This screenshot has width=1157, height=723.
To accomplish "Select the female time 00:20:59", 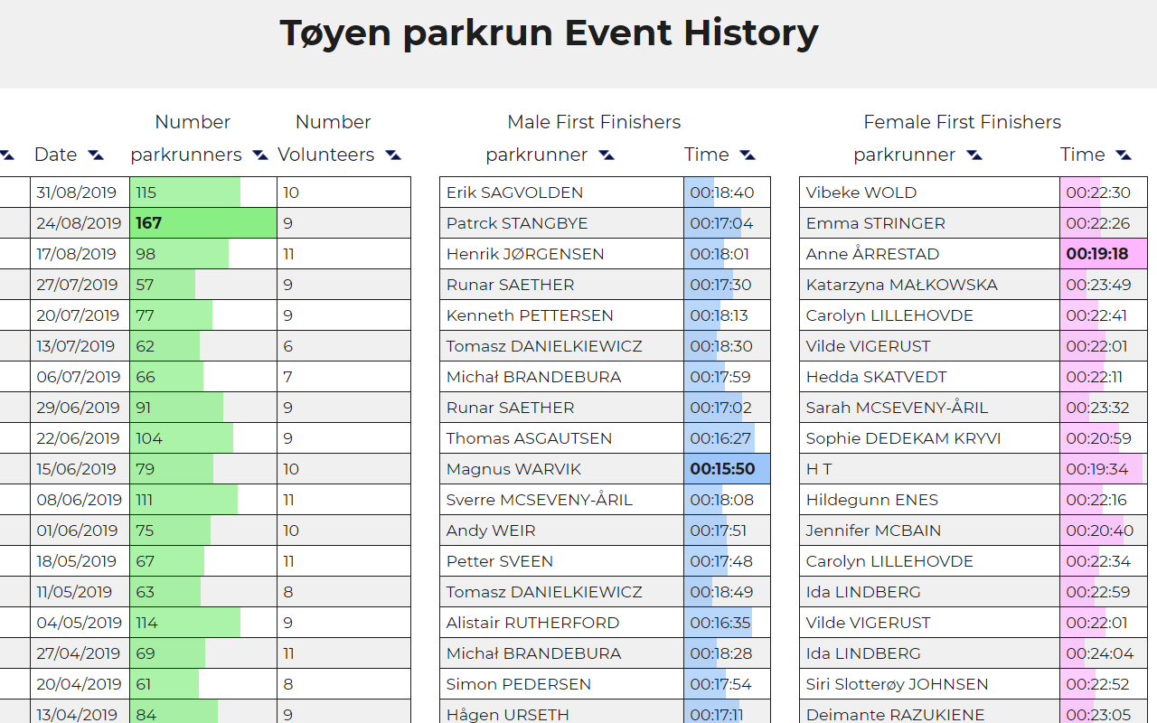I will (x=1104, y=438).
